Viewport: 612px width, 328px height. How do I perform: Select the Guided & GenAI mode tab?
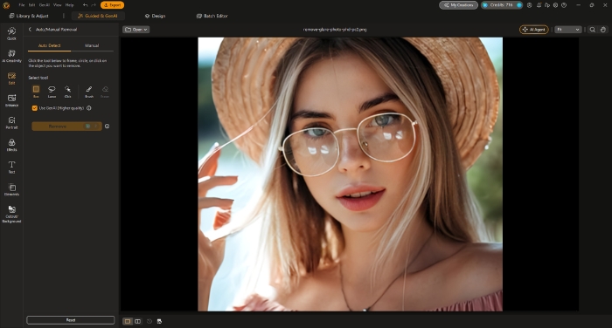click(98, 16)
